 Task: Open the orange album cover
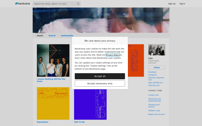pos(136,60)
